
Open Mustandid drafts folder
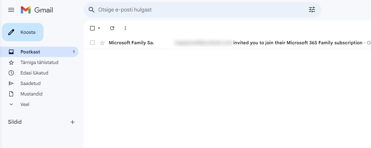click(39, 94)
